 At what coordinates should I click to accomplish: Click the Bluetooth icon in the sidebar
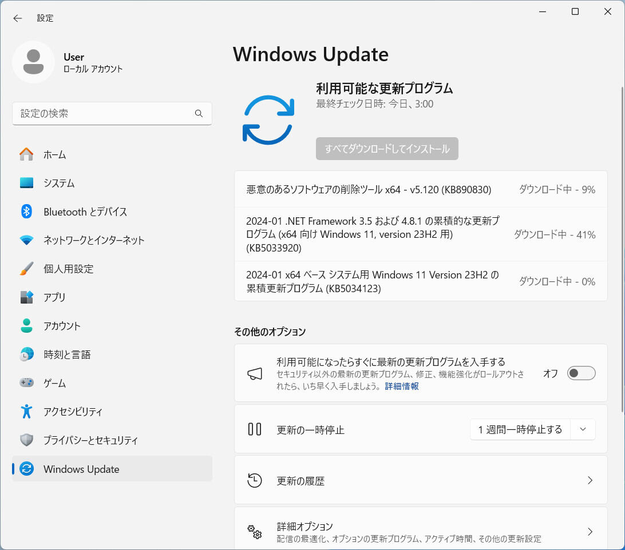click(26, 212)
